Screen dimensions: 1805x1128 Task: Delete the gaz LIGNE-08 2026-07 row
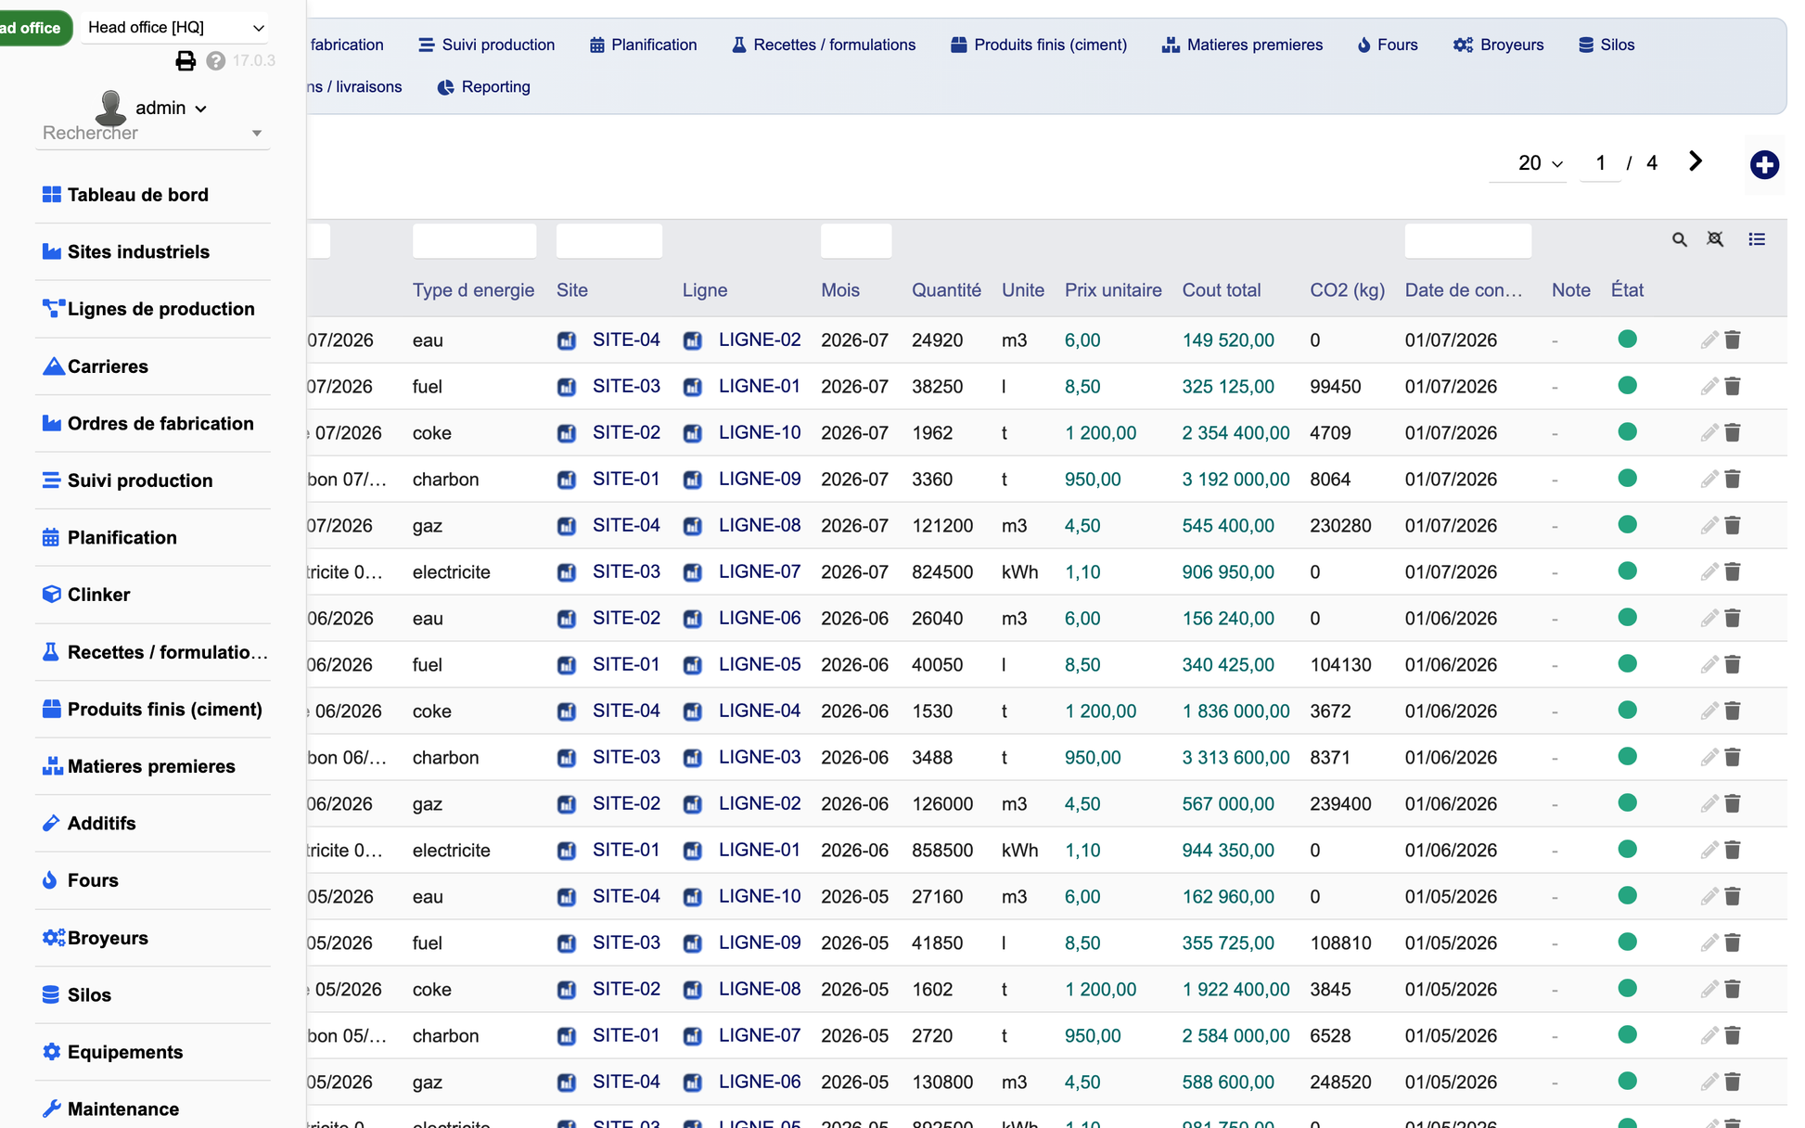1733,525
